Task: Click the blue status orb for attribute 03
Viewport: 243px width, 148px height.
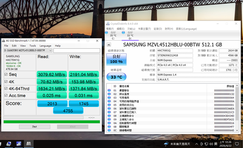Action: 109,98
